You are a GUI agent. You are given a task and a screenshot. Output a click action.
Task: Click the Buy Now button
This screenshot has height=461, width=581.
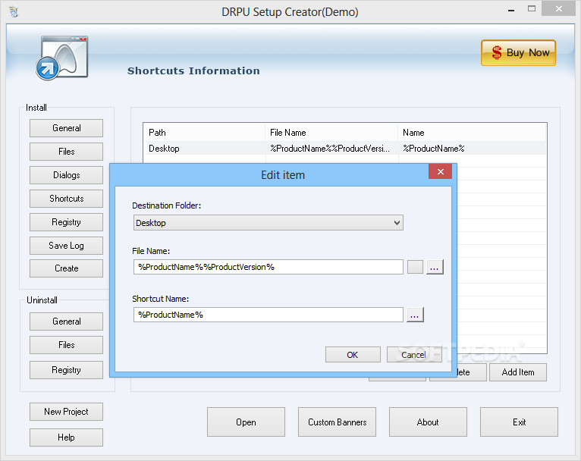(x=518, y=53)
